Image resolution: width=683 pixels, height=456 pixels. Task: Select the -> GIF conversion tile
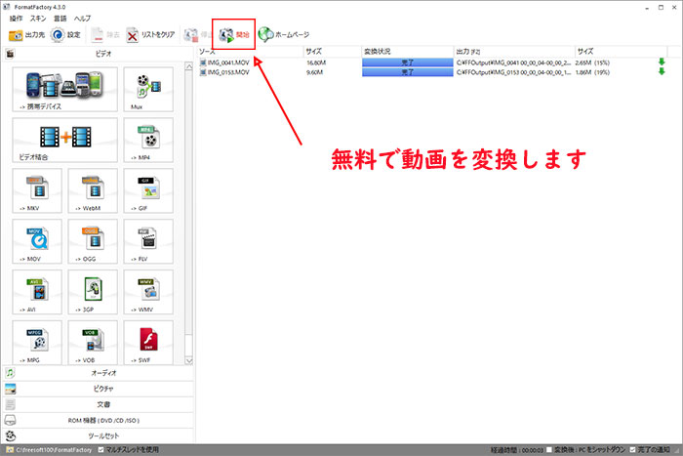tap(148, 190)
